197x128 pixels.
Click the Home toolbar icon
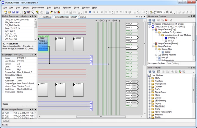[151, 12]
